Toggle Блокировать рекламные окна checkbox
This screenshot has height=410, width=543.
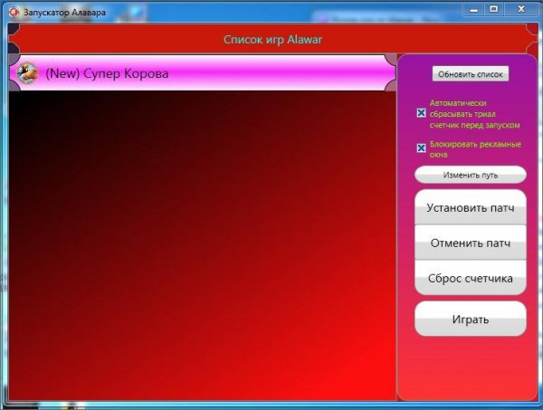(421, 148)
